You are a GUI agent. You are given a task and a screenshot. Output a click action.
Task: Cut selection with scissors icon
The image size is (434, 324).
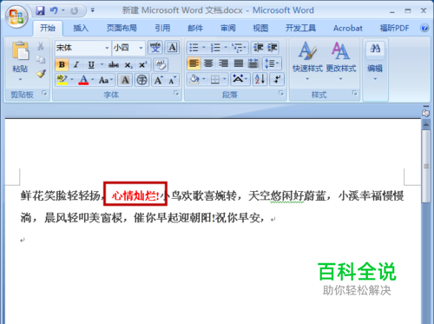41,46
